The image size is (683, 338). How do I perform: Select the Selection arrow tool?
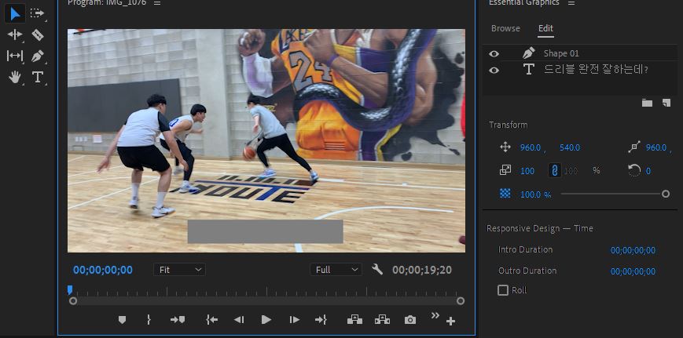coord(15,14)
